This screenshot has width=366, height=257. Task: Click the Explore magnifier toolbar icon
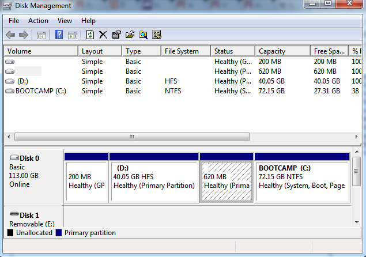(143, 35)
